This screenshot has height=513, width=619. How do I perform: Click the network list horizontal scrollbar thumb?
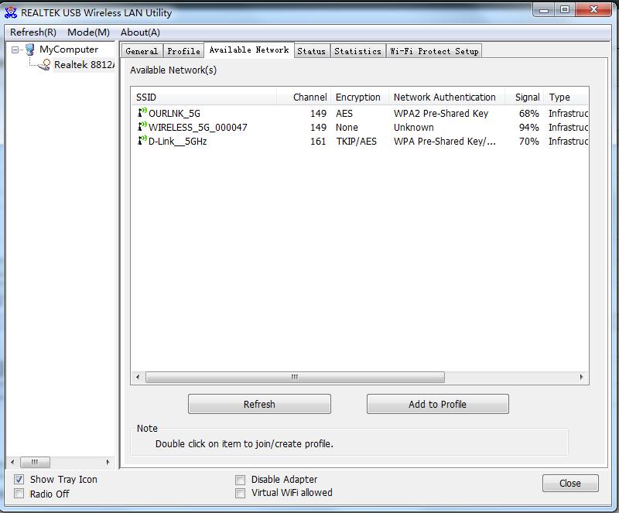click(x=295, y=377)
